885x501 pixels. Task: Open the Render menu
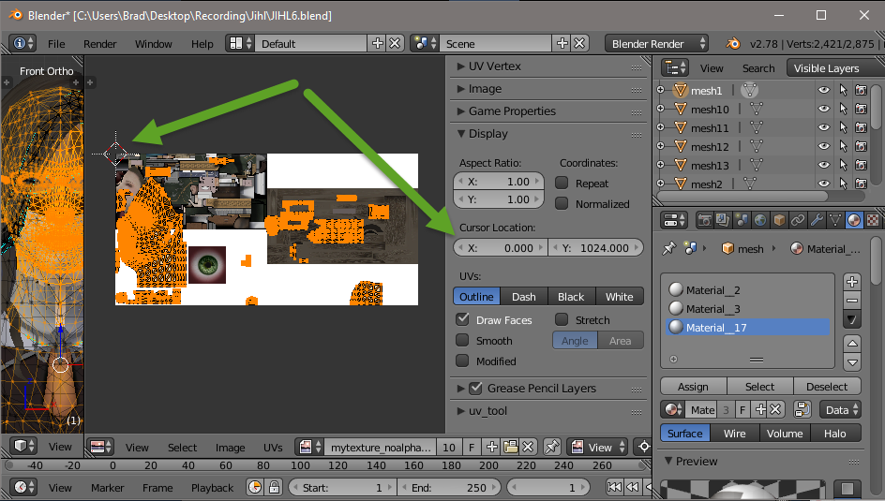click(100, 44)
